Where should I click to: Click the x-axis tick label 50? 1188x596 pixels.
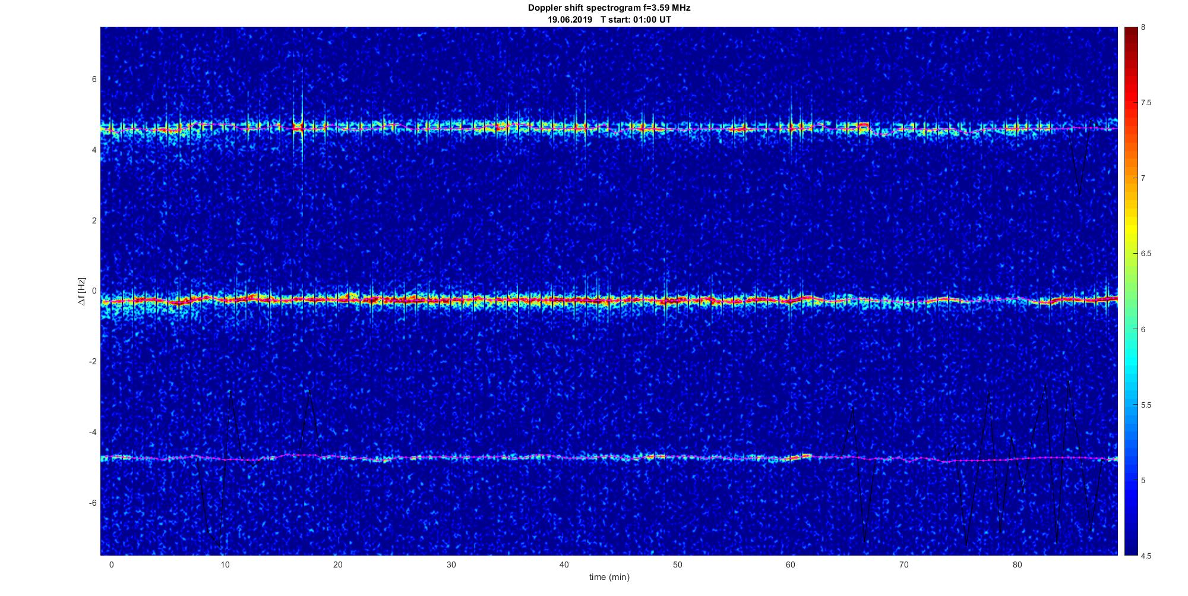678,565
